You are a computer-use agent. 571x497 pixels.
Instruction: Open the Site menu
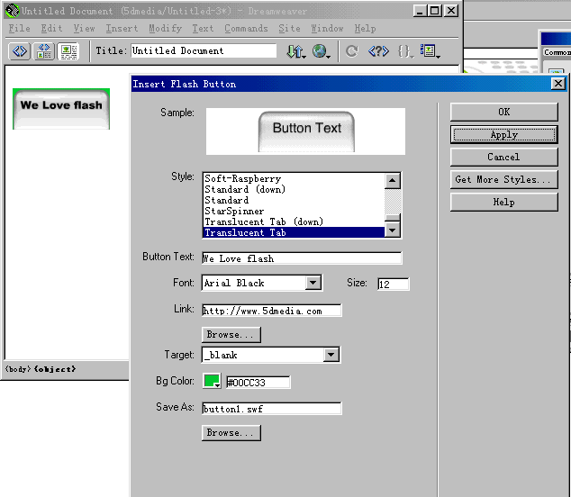289,29
